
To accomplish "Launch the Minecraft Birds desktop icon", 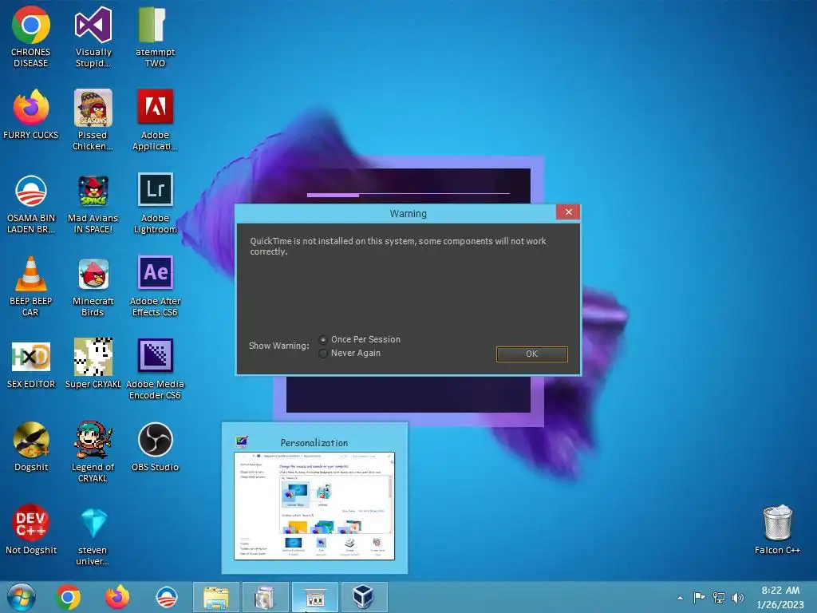I will click(x=93, y=287).
